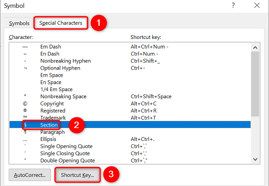
Task: Choose En Dash in the character list
Action: coord(50,54)
